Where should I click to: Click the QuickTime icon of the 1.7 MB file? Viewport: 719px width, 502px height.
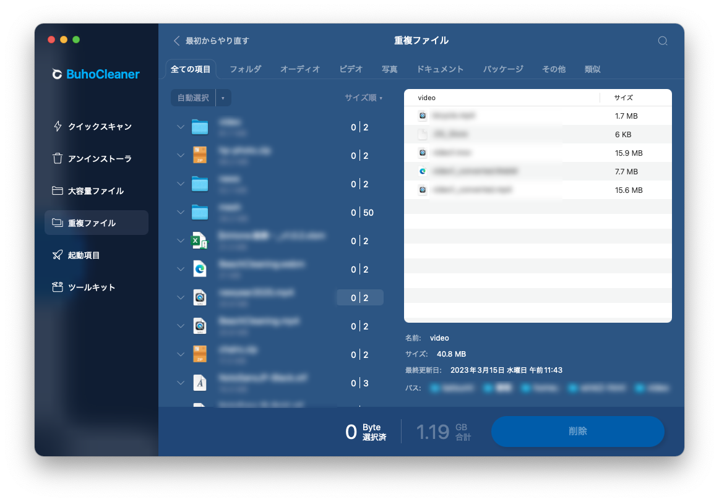coord(421,116)
